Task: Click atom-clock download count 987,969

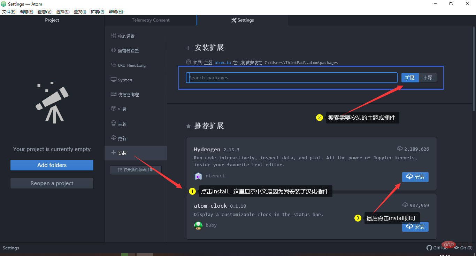Action: pyautogui.click(x=416, y=205)
